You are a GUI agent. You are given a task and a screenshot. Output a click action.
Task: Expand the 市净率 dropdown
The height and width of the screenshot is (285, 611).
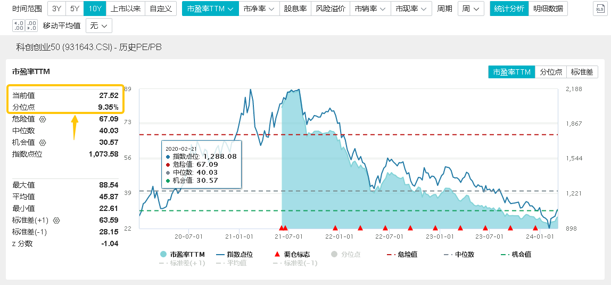pos(259,9)
